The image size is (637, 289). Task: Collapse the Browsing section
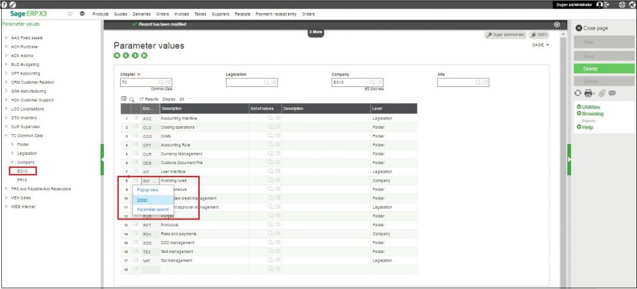[x=590, y=114]
